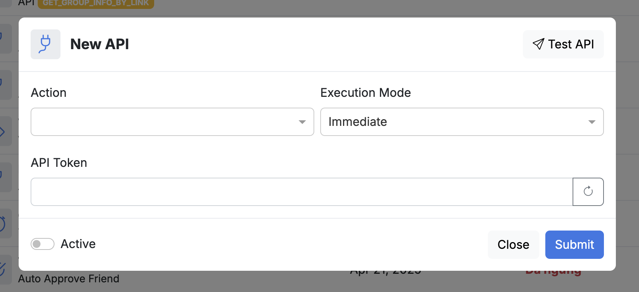Click the paper plane icon on Test API
Image resolution: width=639 pixels, height=292 pixels.
click(538, 44)
